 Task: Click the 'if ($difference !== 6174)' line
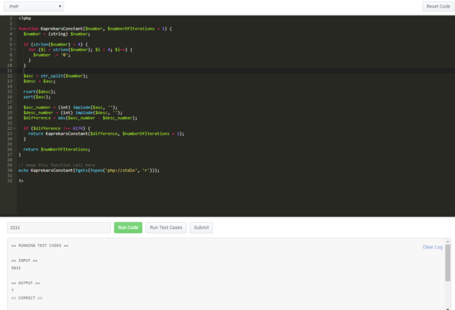pyautogui.click(x=57, y=129)
